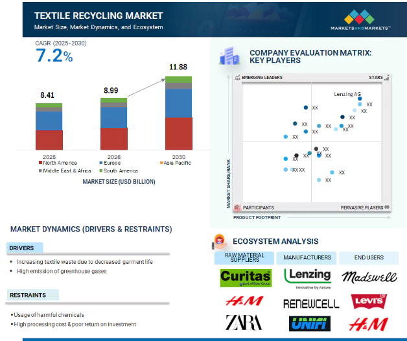Click the 'High processing cost' restraint bullet
Viewport: 407px width, 341px height.
[x=75, y=324]
